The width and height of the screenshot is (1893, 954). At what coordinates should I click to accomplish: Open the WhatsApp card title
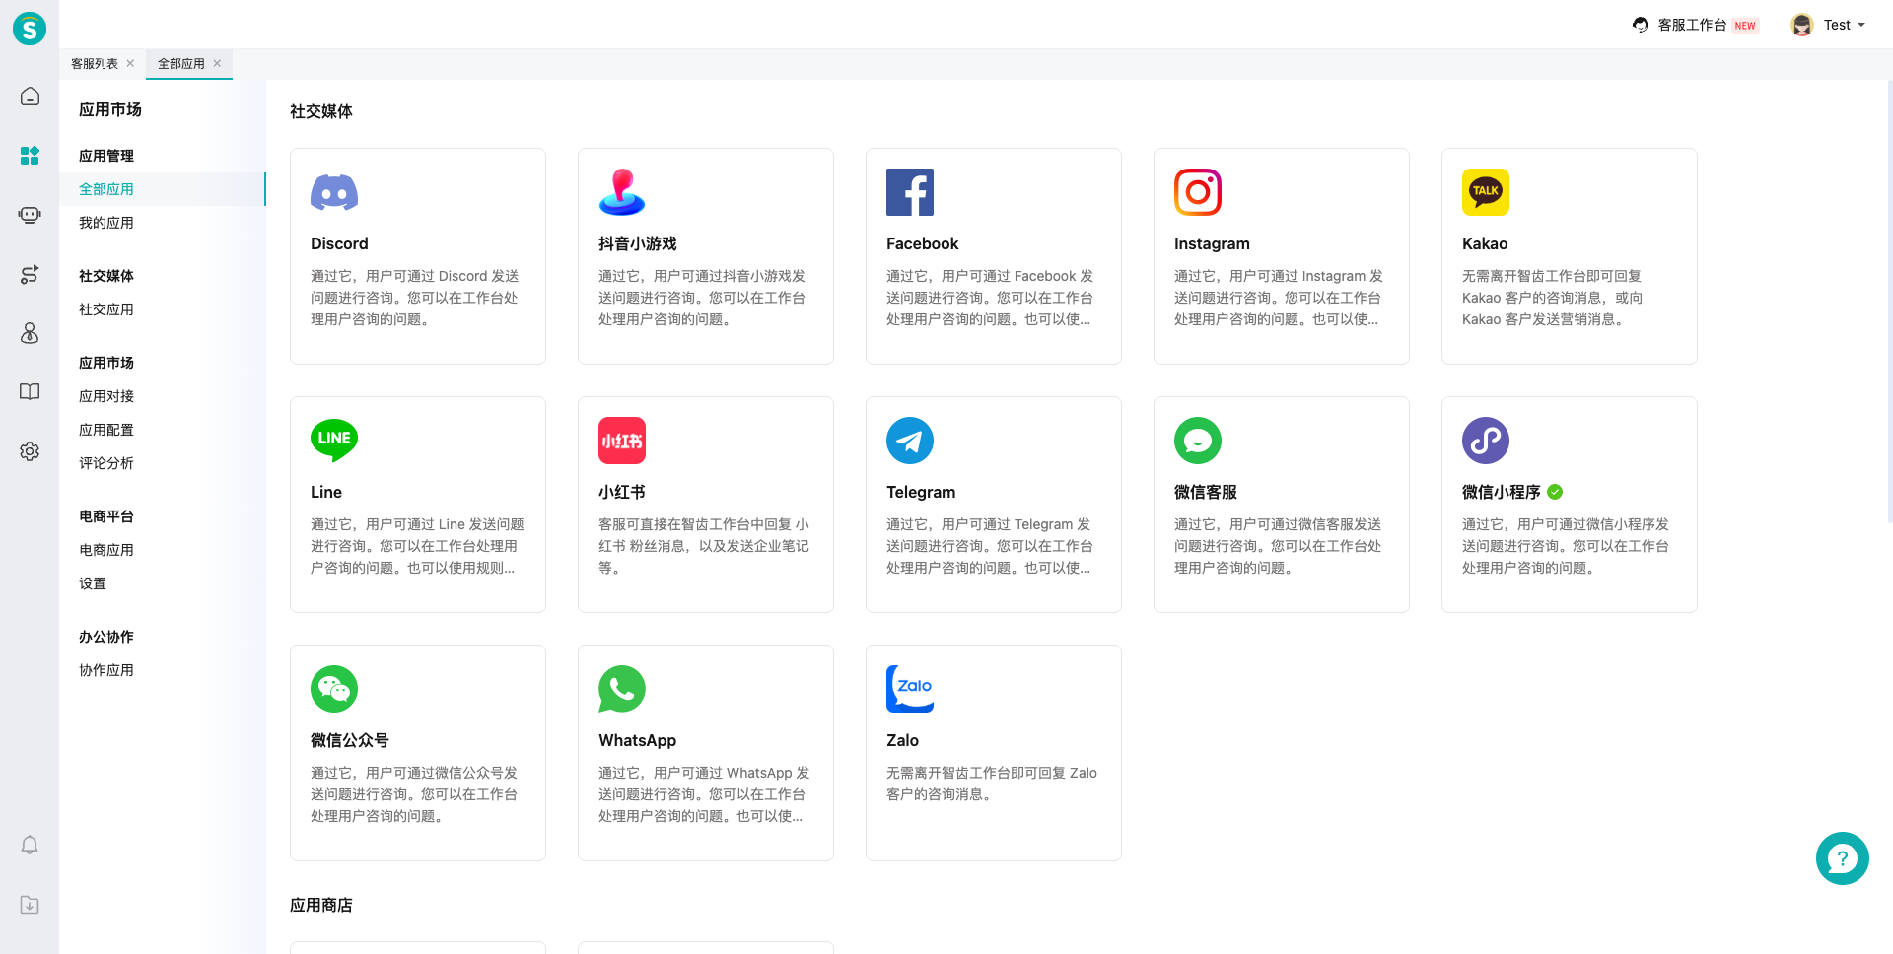point(637,740)
